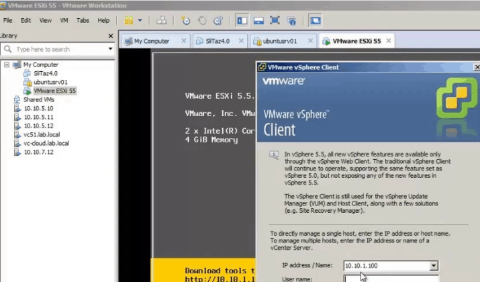Click the vc51.lab.local server icon

pos(17,135)
